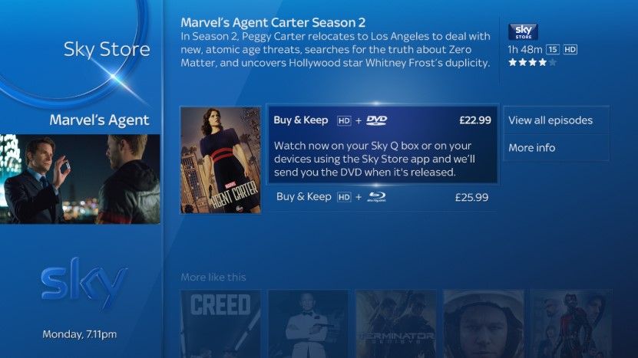
Task: Click the large Sky logo
Action: (x=84, y=282)
